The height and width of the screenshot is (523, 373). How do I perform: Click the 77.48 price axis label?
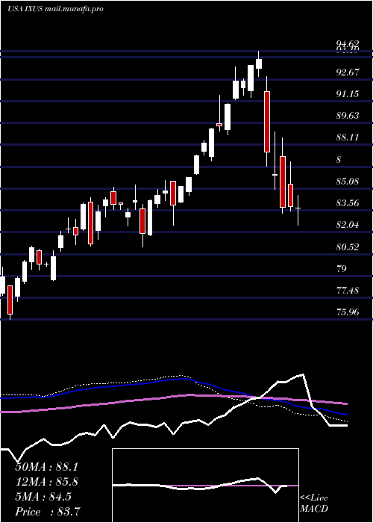(x=348, y=291)
